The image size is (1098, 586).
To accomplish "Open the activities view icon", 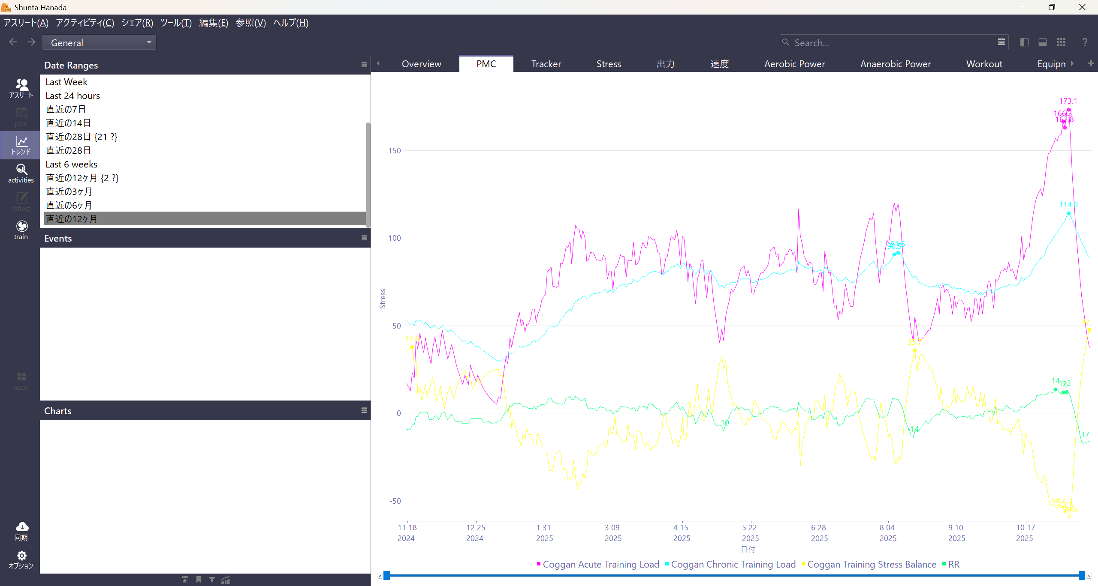I will tap(21, 173).
